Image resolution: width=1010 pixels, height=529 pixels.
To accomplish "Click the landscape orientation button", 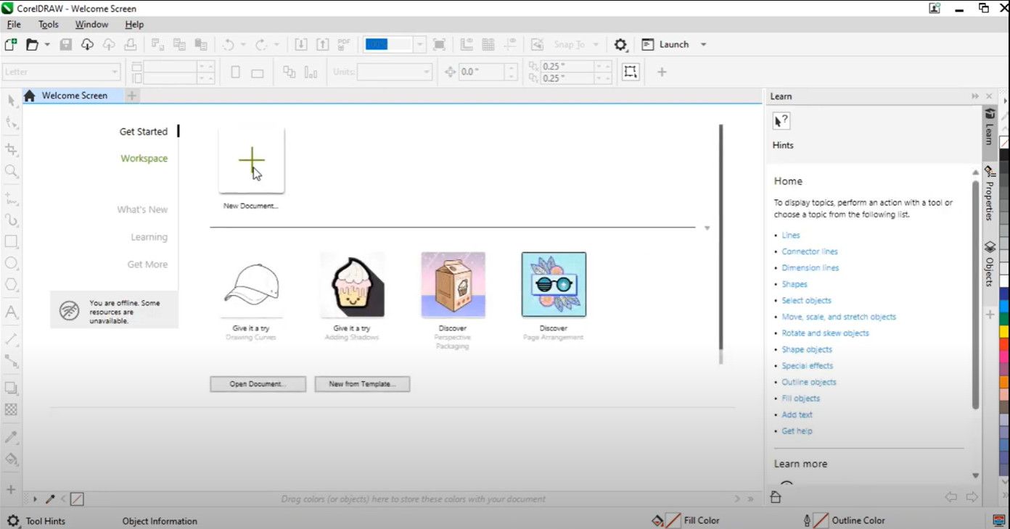I will tap(257, 72).
